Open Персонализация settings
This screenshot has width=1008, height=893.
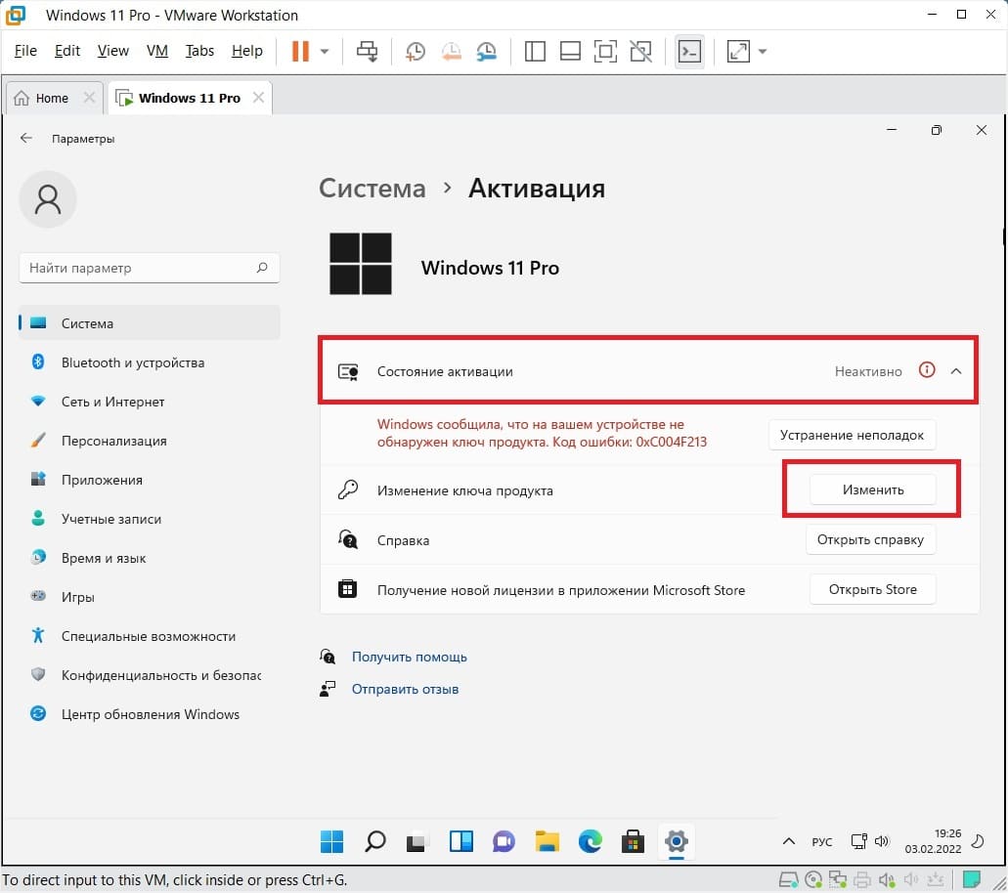click(x=150, y=441)
